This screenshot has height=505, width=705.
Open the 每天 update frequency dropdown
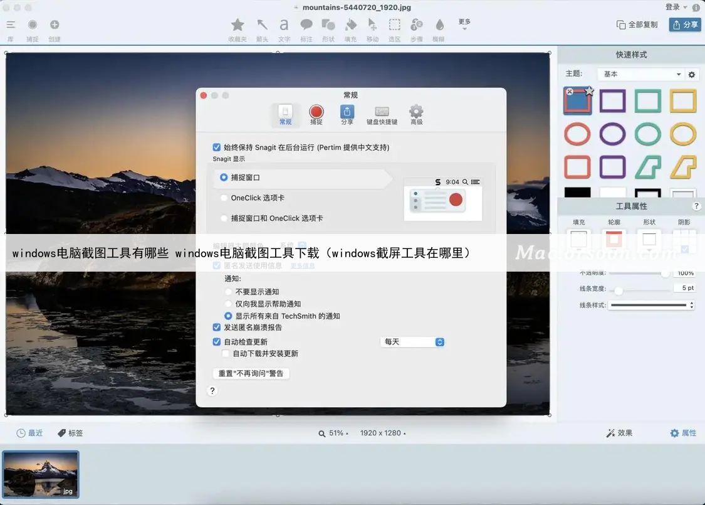(x=412, y=342)
